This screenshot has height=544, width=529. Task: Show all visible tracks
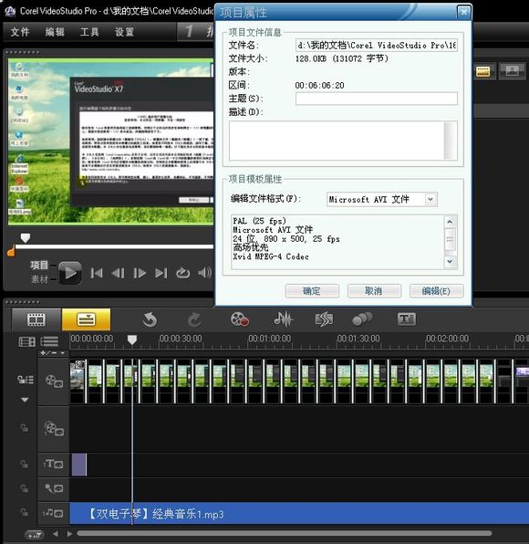click(x=26, y=342)
